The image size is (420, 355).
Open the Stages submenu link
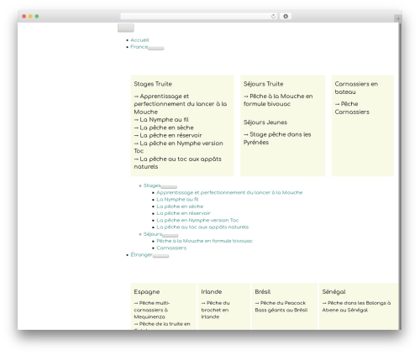coord(152,185)
